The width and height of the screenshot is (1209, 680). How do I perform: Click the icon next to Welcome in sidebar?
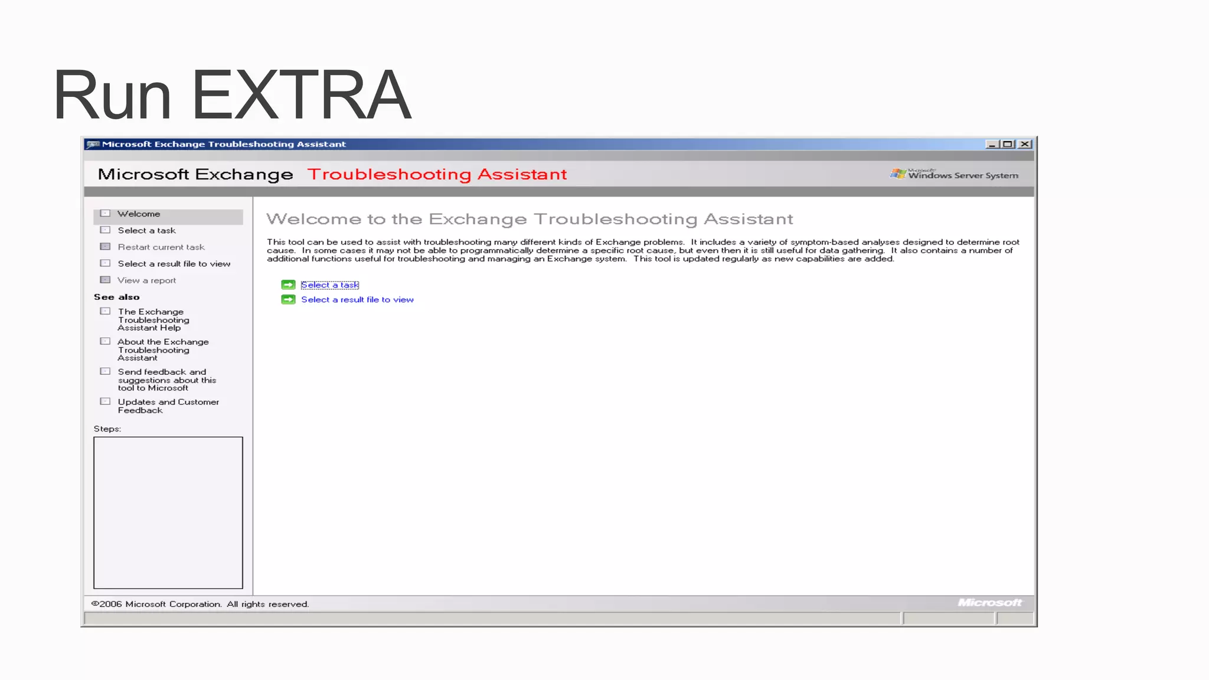tap(105, 214)
